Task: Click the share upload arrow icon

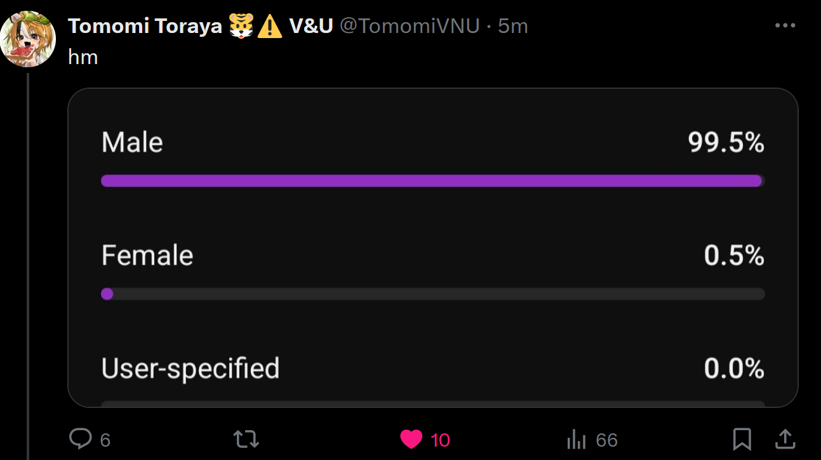Action: (785, 439)
